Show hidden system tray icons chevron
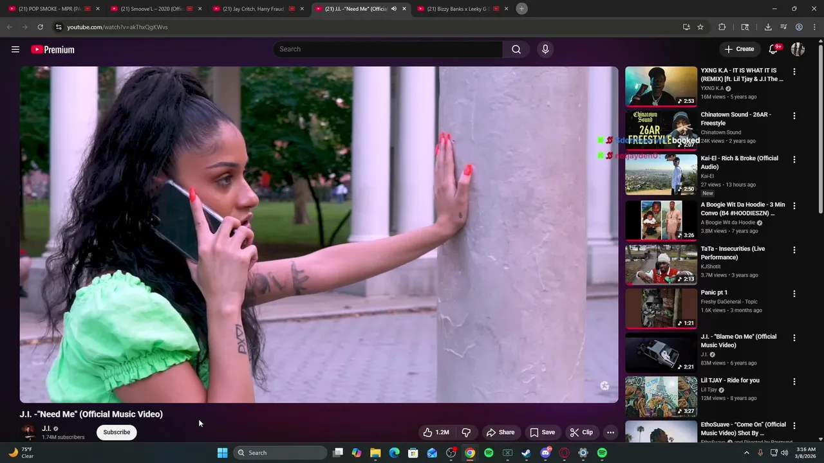 coord(747,453)
